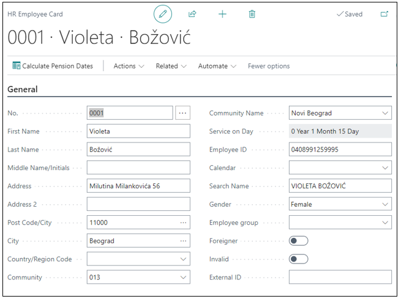Click the Calculate Pension Dates icon
401x299 pixels.
click(17, 66)
